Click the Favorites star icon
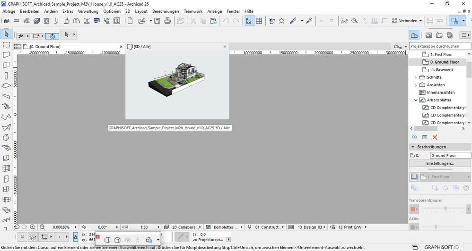The width and height of the screenshot is (472, 251). [281, 21]
